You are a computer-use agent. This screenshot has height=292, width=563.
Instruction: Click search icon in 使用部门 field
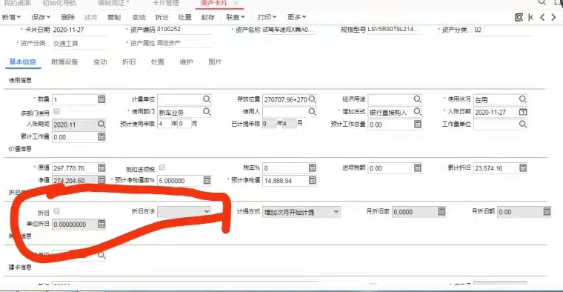point(207,112)
